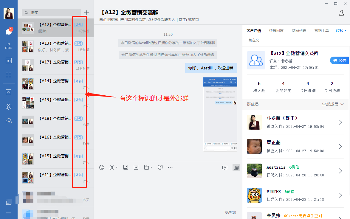Open the cloud phone icon in sidebar
This screenshot has height=219, width=350.
[x=9, y=121]
